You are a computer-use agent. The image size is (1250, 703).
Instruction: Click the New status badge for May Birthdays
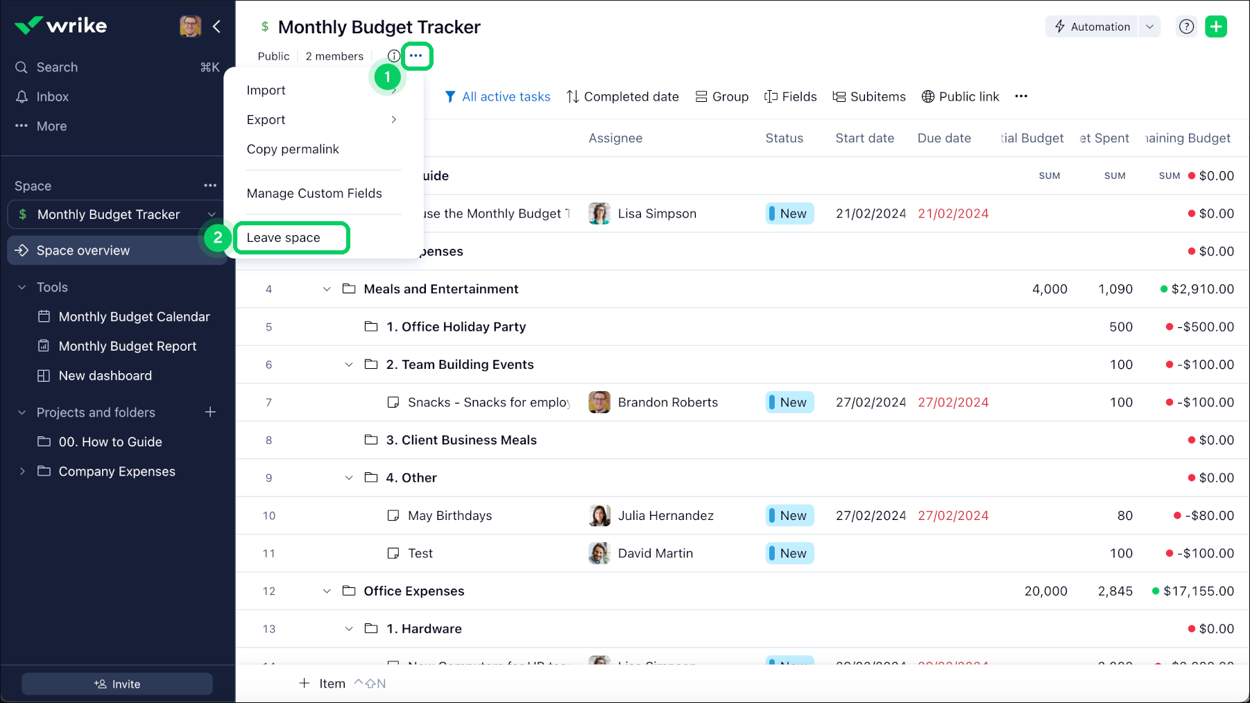[x=789, y=516]
